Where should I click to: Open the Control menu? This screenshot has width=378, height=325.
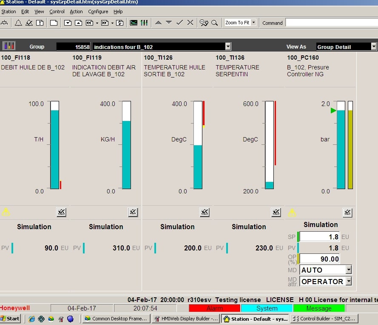(x=57, y=12)
